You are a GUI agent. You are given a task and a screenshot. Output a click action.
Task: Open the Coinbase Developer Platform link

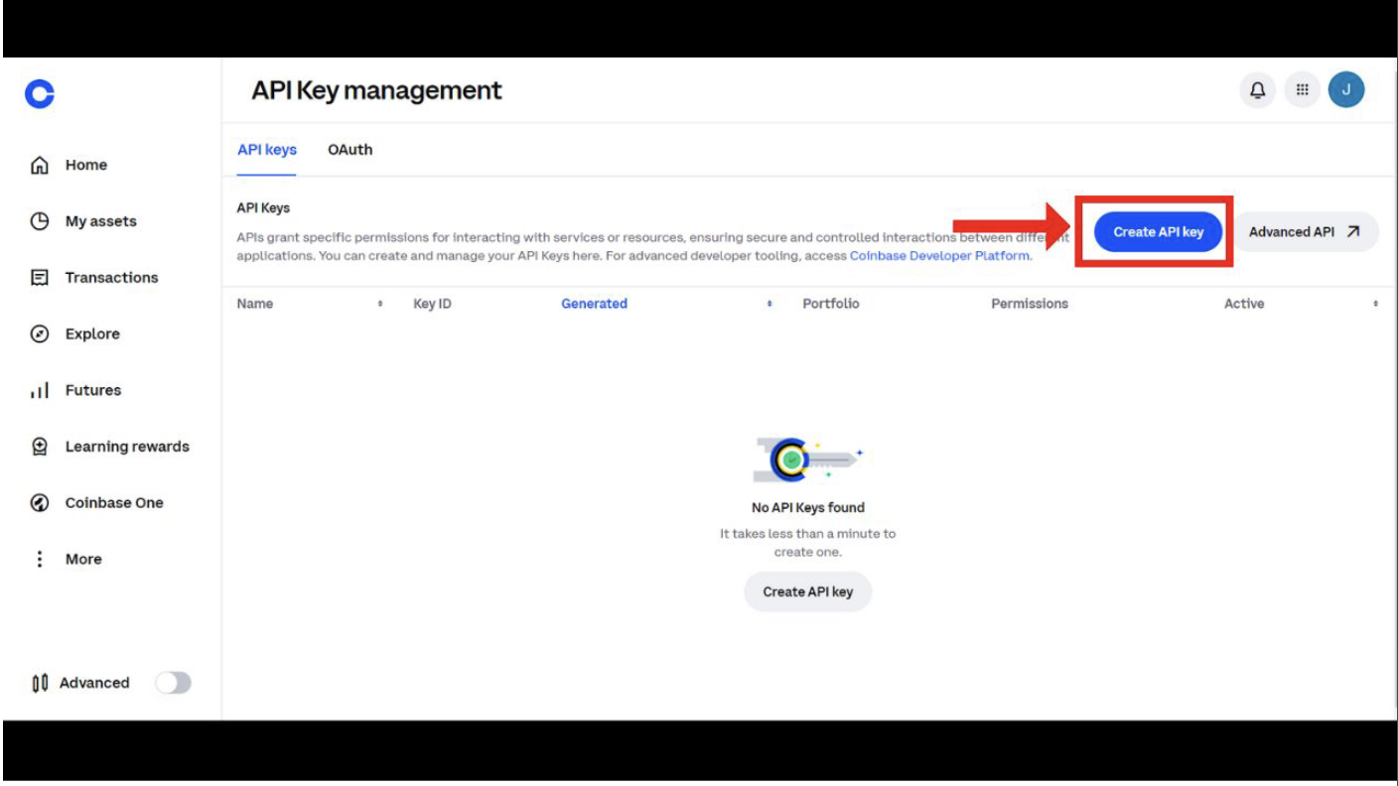tap(939, 256)
